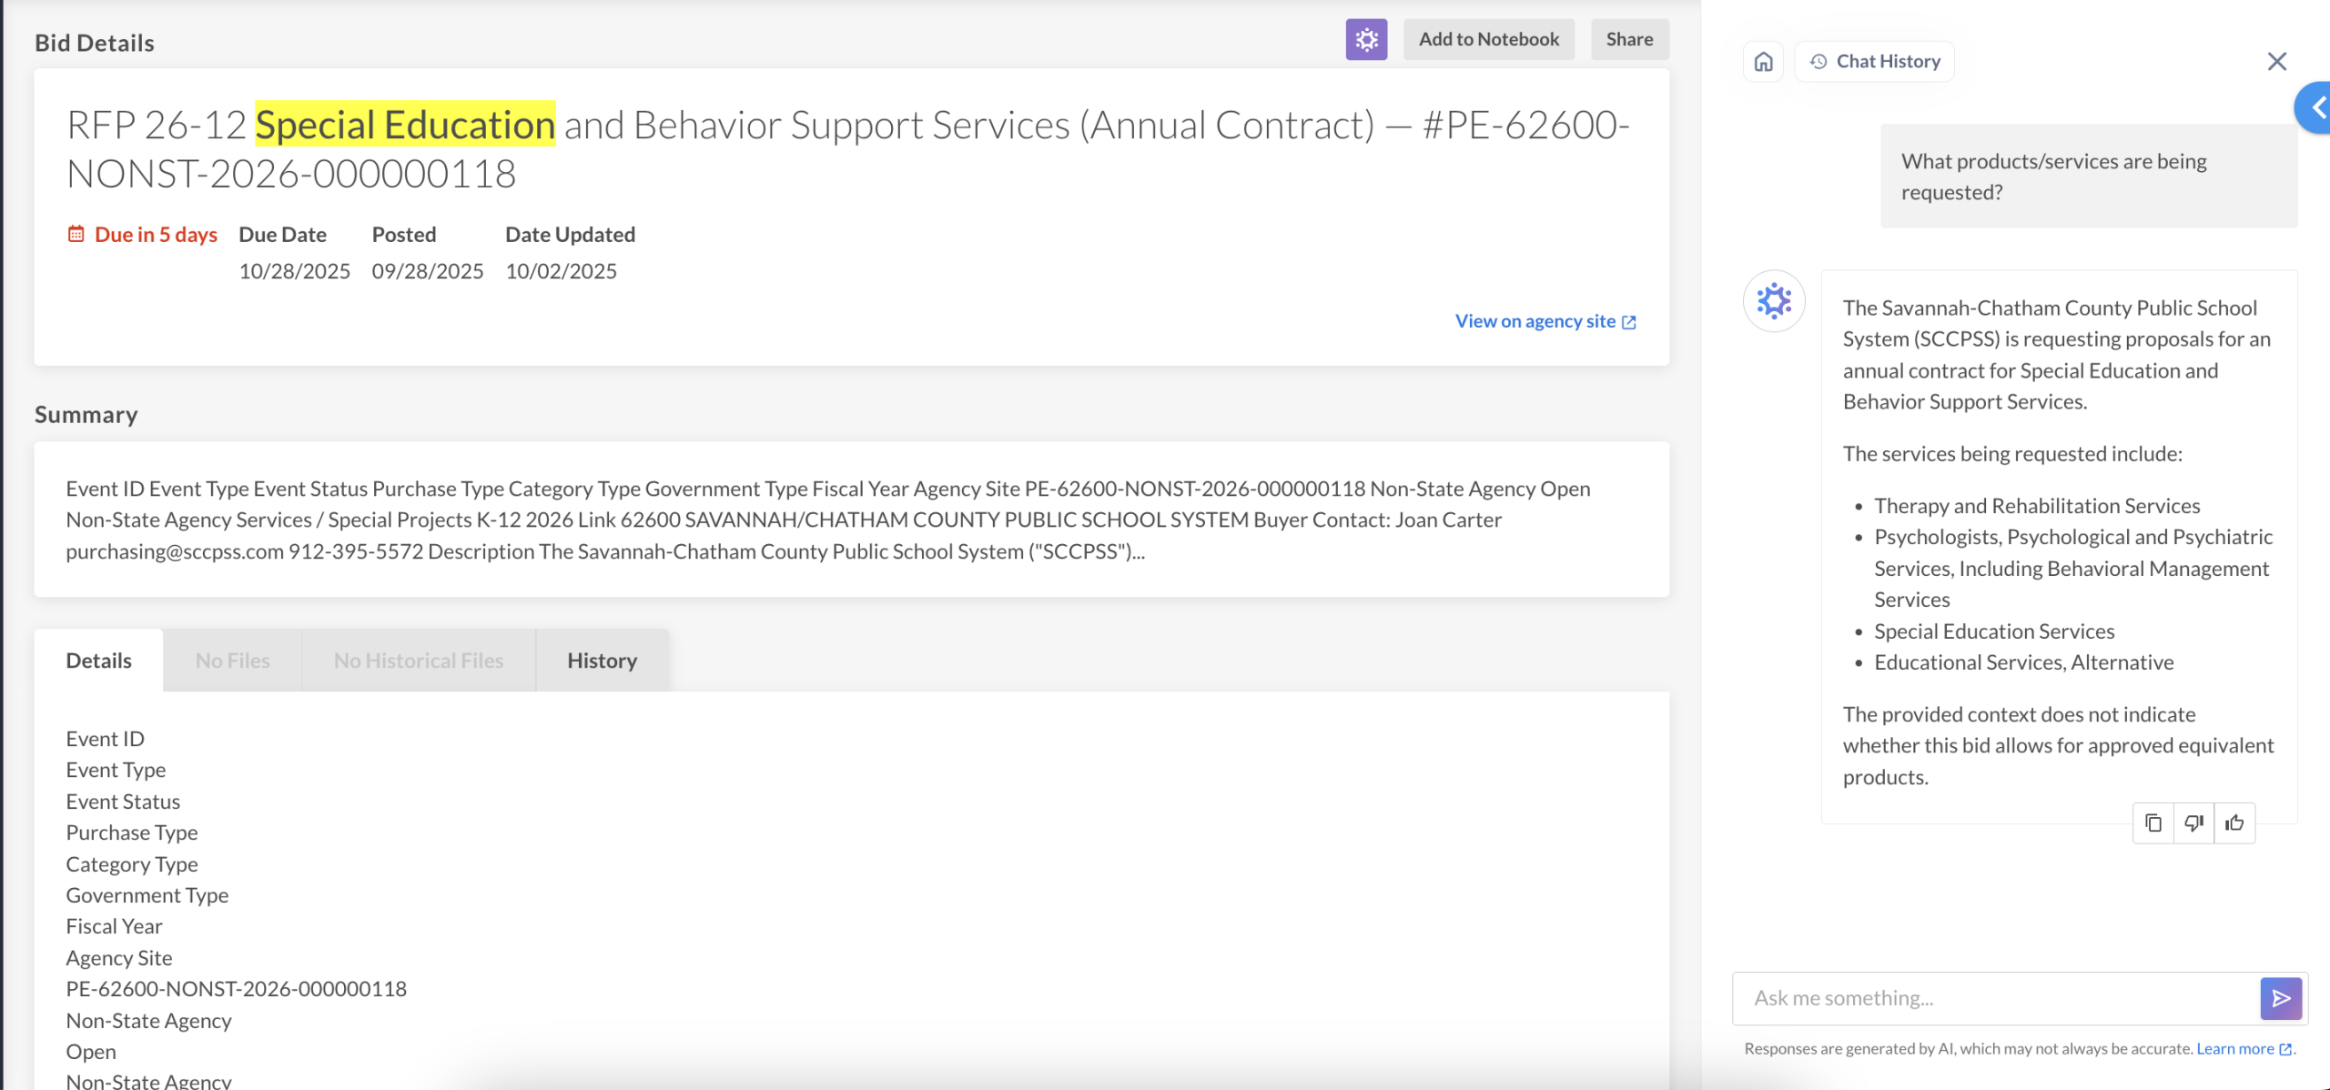Screen dimensions: 2330x1090
Task: Click the Share button
Action: pyautogui.click(x=1629, y=39)
